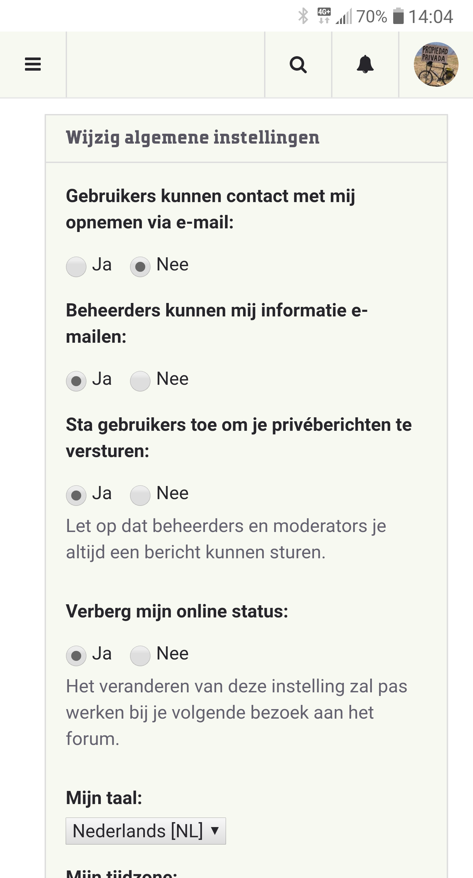
Task: Tap the signal strength bars icon
Action: (x=344, y=17)
